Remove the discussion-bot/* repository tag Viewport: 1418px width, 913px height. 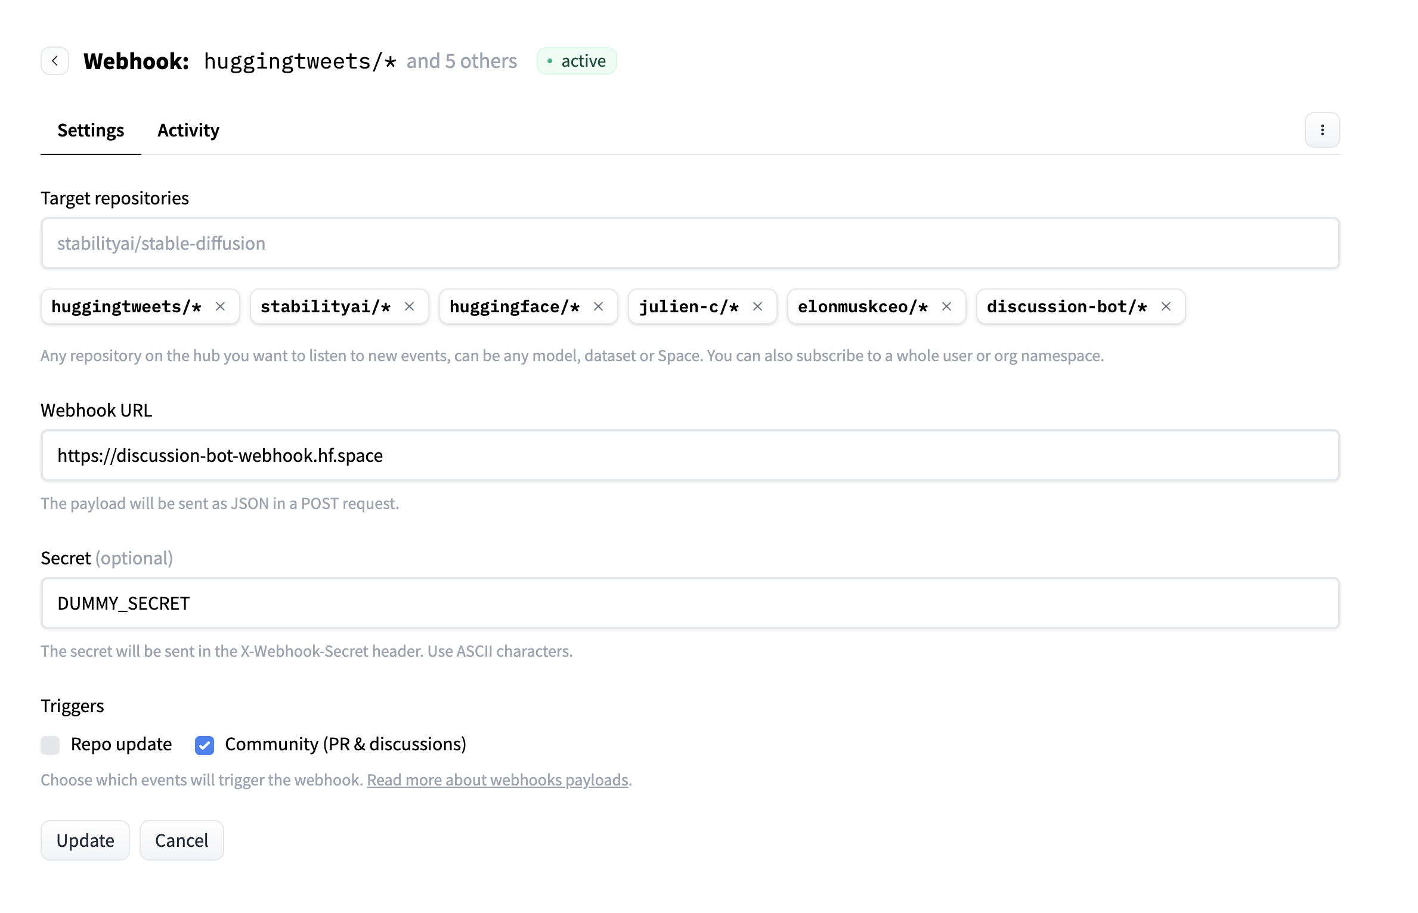pyautogui.click(x=1166, y=306)
